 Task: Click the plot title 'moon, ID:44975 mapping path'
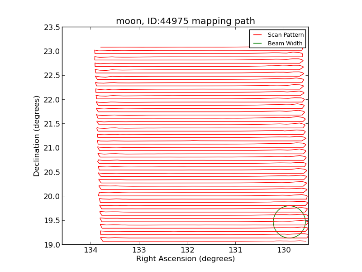click(x=186, y=21)
